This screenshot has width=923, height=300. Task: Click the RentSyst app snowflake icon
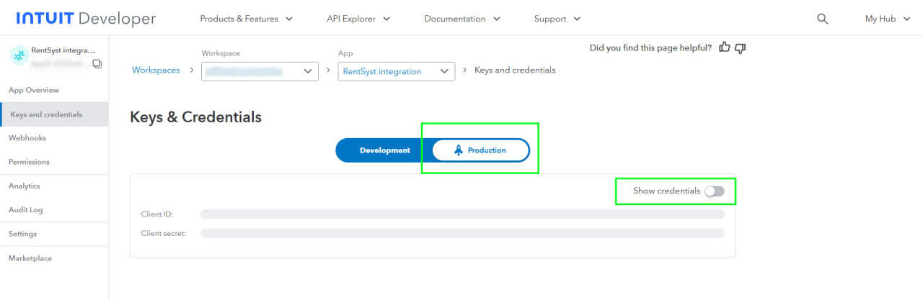point(19,56)
